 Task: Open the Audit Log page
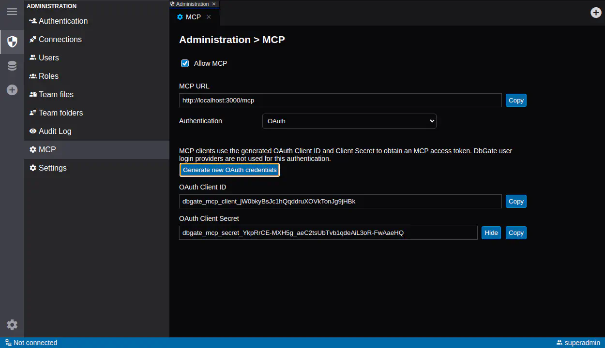[x=97, y=131]
